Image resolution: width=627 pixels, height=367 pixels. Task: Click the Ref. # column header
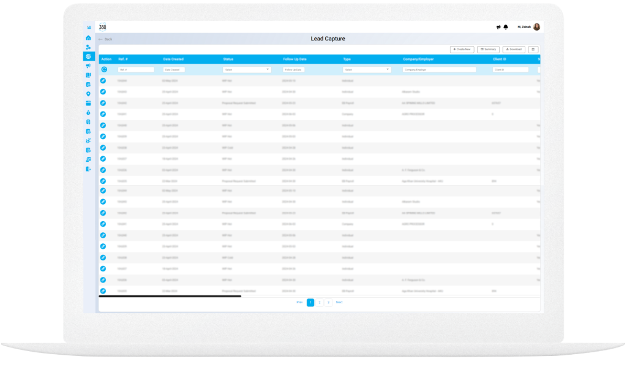[x=123, y=59]
